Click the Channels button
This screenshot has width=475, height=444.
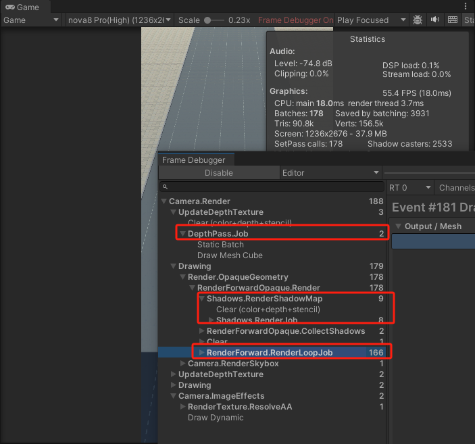point(455,188)
